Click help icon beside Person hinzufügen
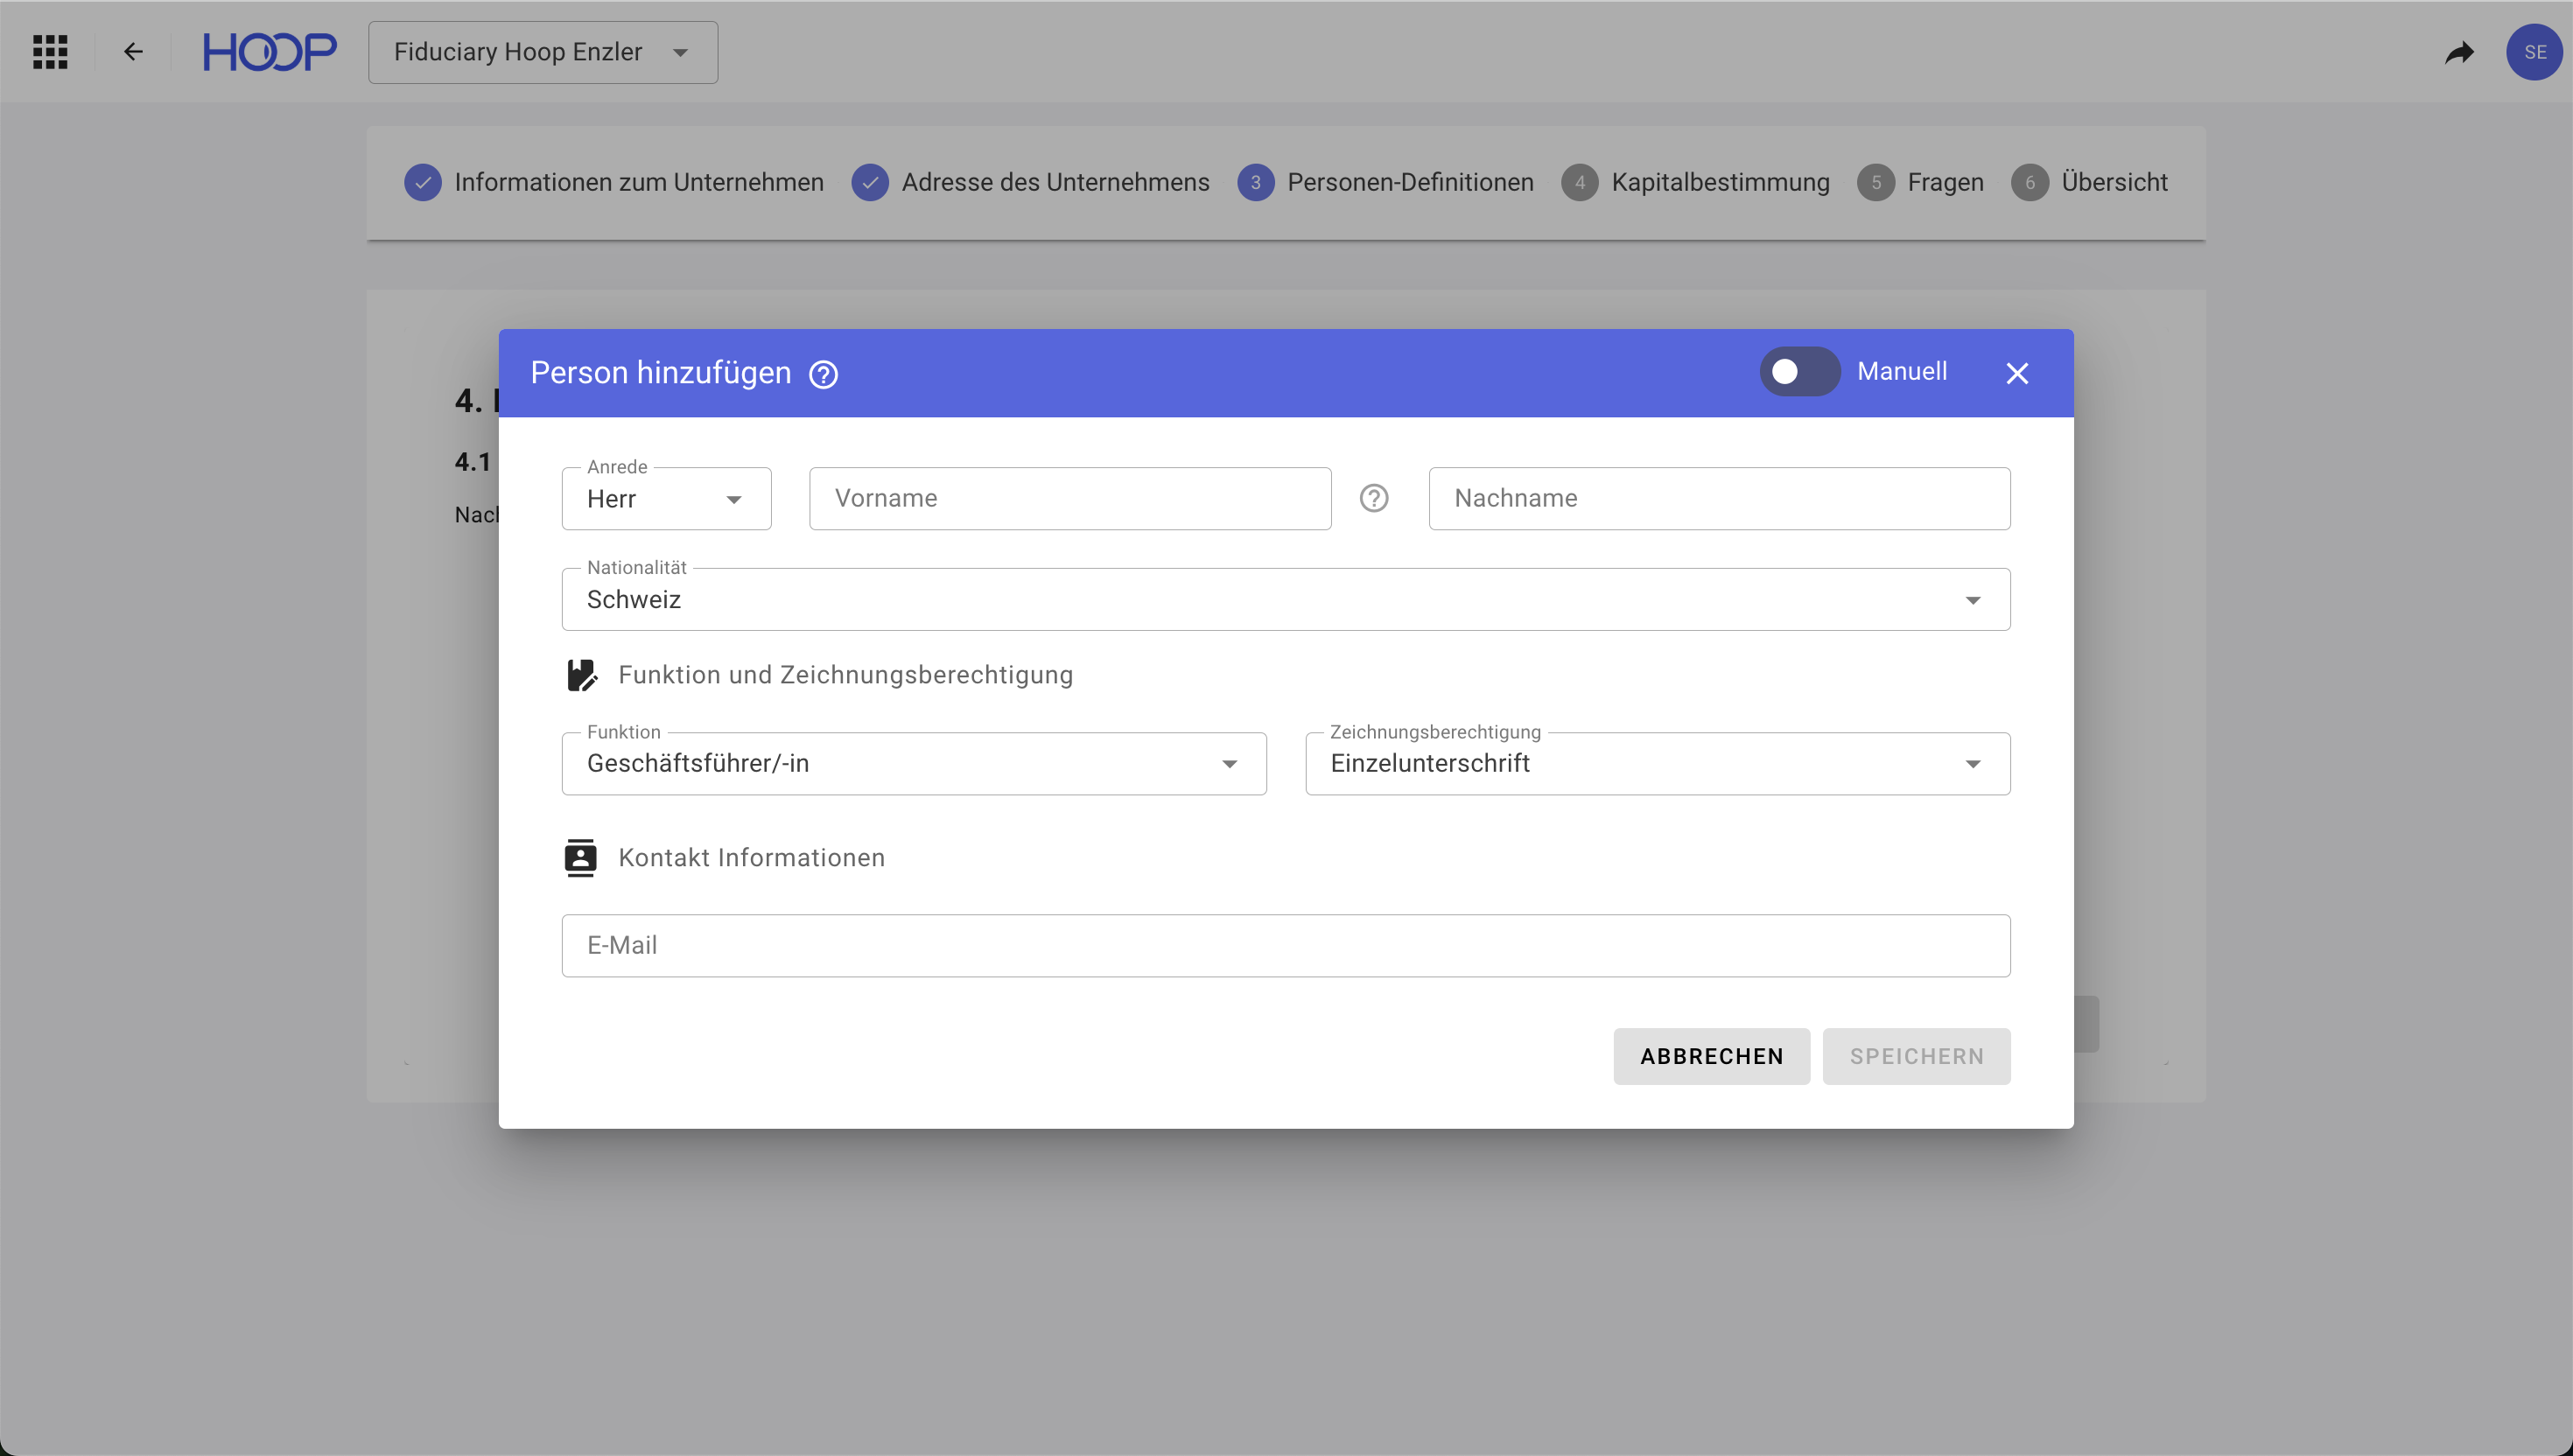Viewport: 2573px width, 1456px height. pyautogui.click(x=823, y=374)
